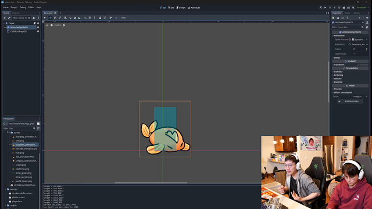Toggle visibility of AnimatedSprite2D node

(38, 27)
